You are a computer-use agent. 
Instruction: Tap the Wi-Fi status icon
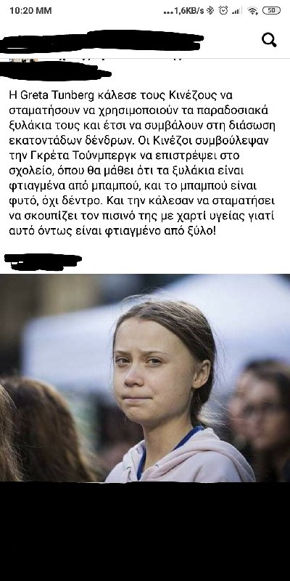(x=253, y=11)
